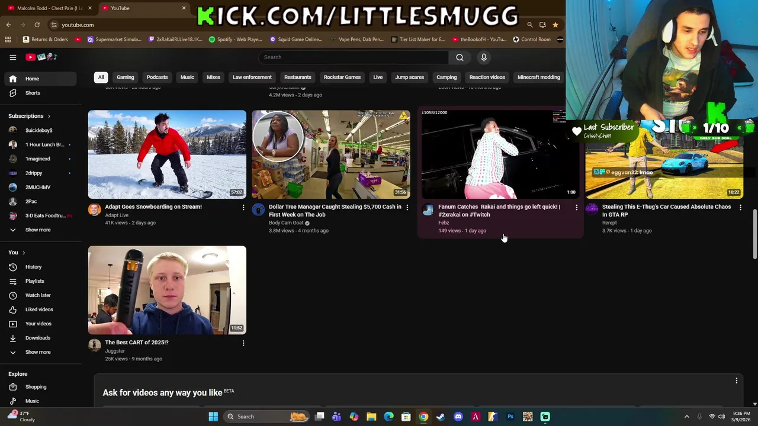The image size is (758, 426).
Task: Play the Dollar Tree Manager video thumbnail
Action: [x=331, y=154]
